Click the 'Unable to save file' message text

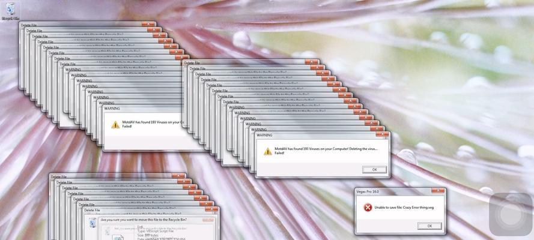coord(404,207)
